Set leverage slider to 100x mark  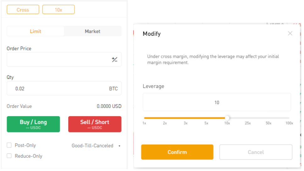coord(289,118)
